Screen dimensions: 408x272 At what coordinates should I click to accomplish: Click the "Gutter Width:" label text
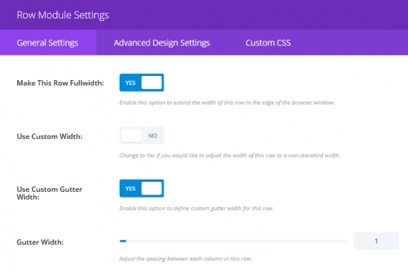(40, 241)
